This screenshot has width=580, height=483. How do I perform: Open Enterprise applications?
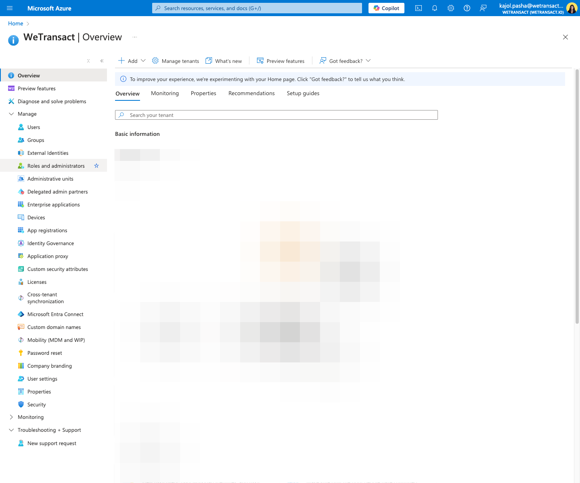tap(54, 205)
